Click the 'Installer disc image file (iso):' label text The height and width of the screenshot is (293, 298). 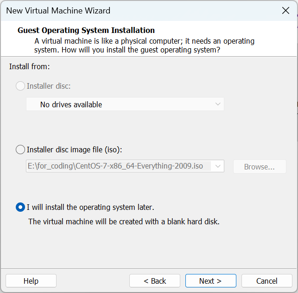[x=74, y=150]
